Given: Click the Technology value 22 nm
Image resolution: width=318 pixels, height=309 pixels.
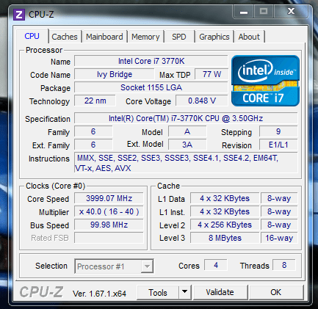Looking at the screenshot, I should [95, 101].
